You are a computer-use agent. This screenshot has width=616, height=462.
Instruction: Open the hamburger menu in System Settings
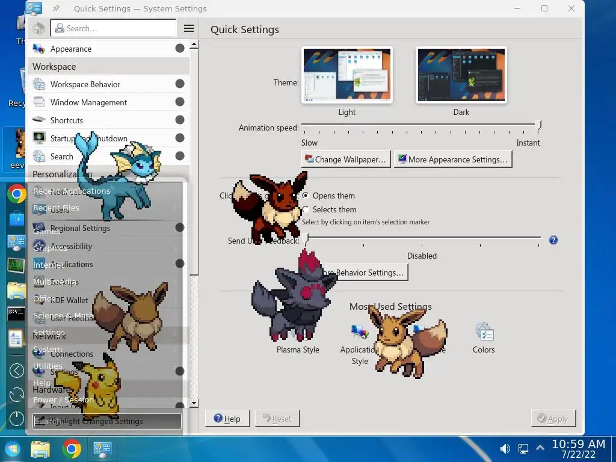189,28
